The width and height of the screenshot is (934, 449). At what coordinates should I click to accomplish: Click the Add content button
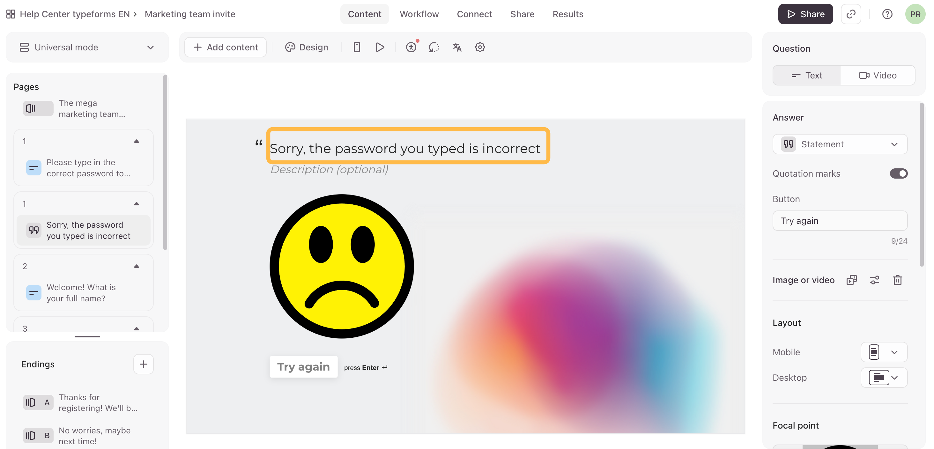click(226, 47)
